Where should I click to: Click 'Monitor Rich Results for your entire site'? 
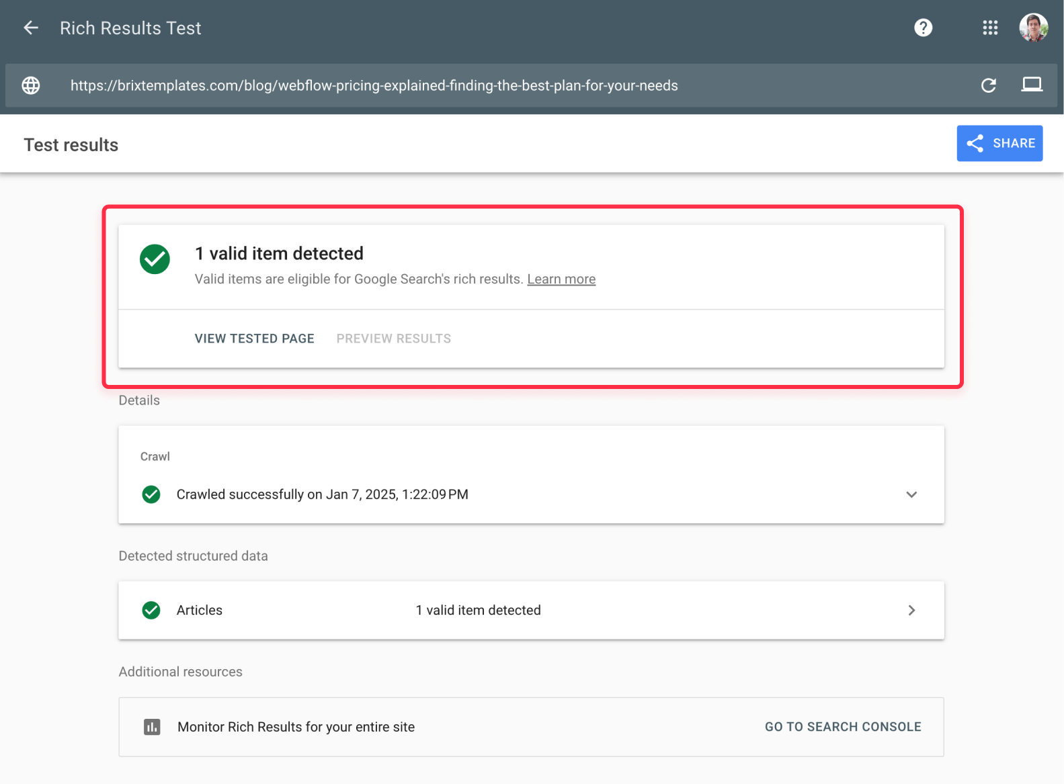pos(296,727)
